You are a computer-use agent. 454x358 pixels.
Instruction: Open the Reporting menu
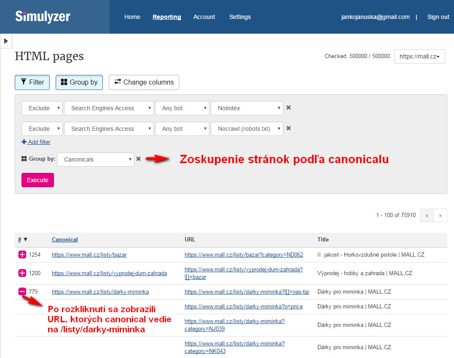[x=167, y=17]
